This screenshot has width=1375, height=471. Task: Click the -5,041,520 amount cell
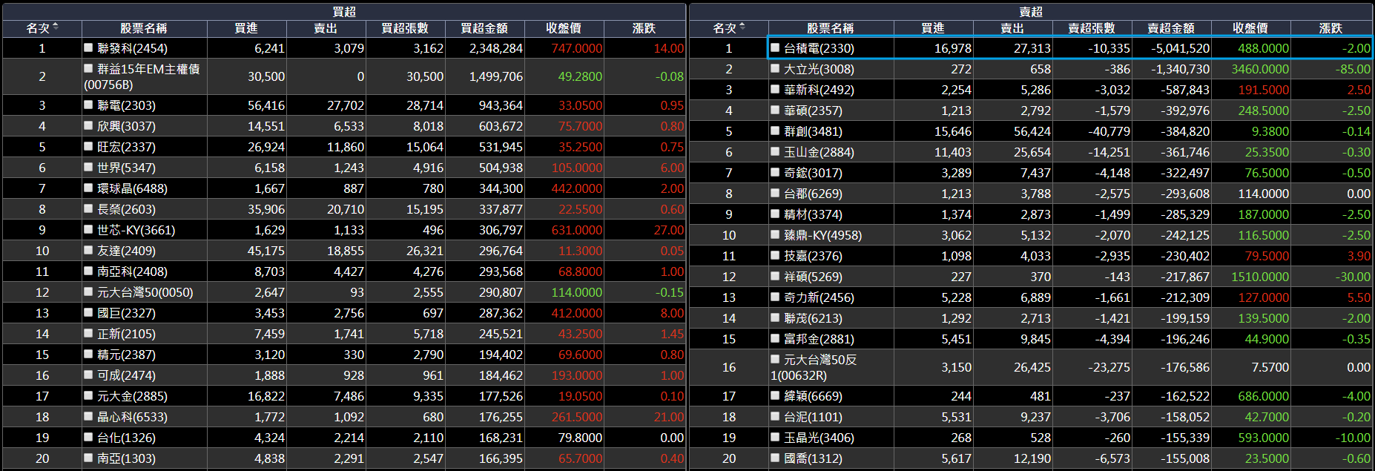(1171, 48)
